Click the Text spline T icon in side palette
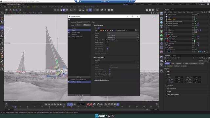The width and height of the screenshot is (210, 118). pyautogui.click(x=161, y=26)
